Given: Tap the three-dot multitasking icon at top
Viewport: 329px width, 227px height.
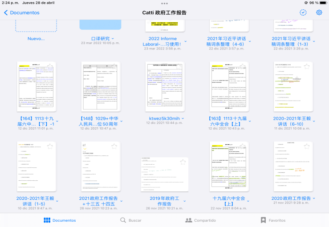Looking at the screenshot, I should coord(164,3).
